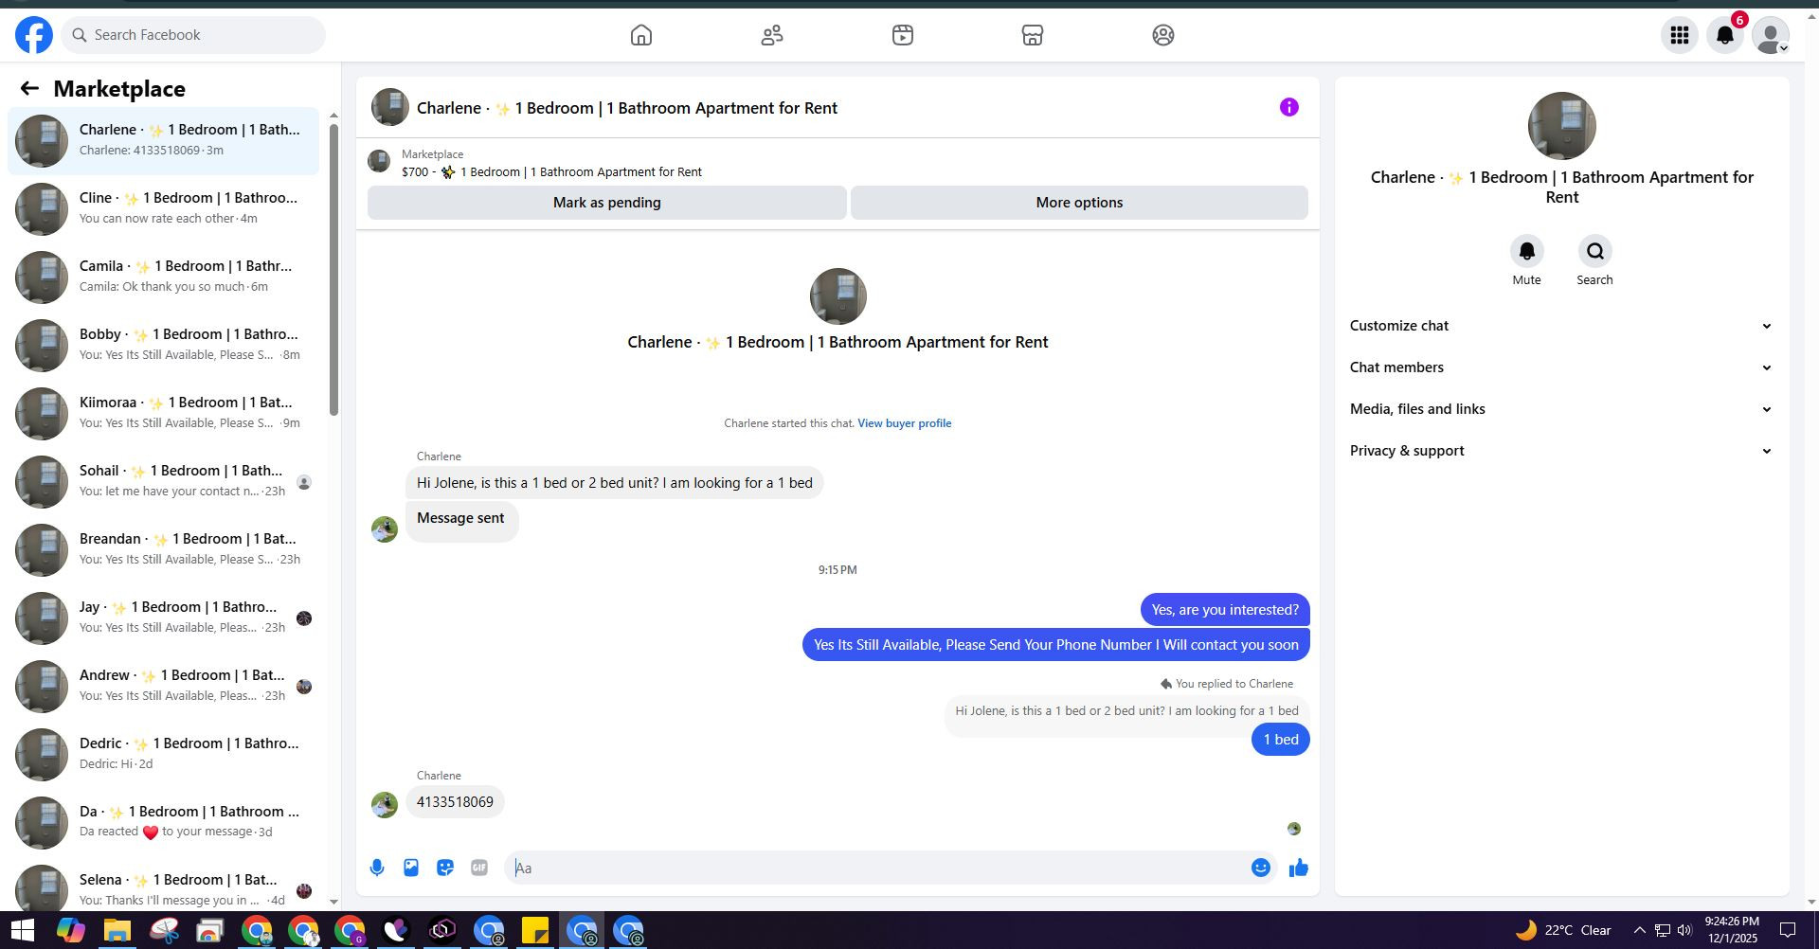This screenshot has width=1819, height=949.
Task: Open the Facebook logo home link
Action: [x=34, y=35]
